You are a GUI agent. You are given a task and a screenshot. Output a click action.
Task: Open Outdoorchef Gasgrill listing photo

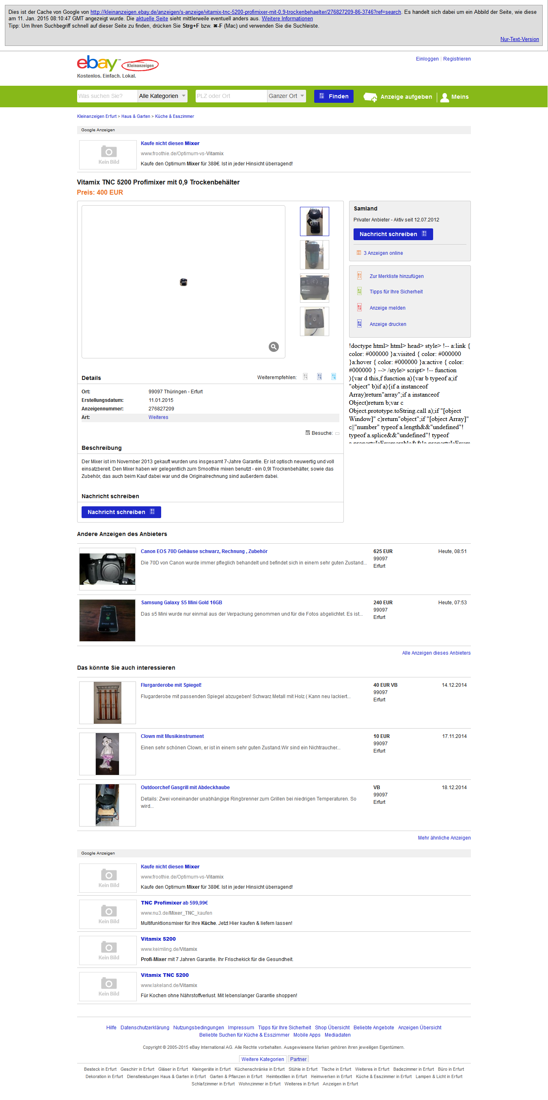point(108,805)
